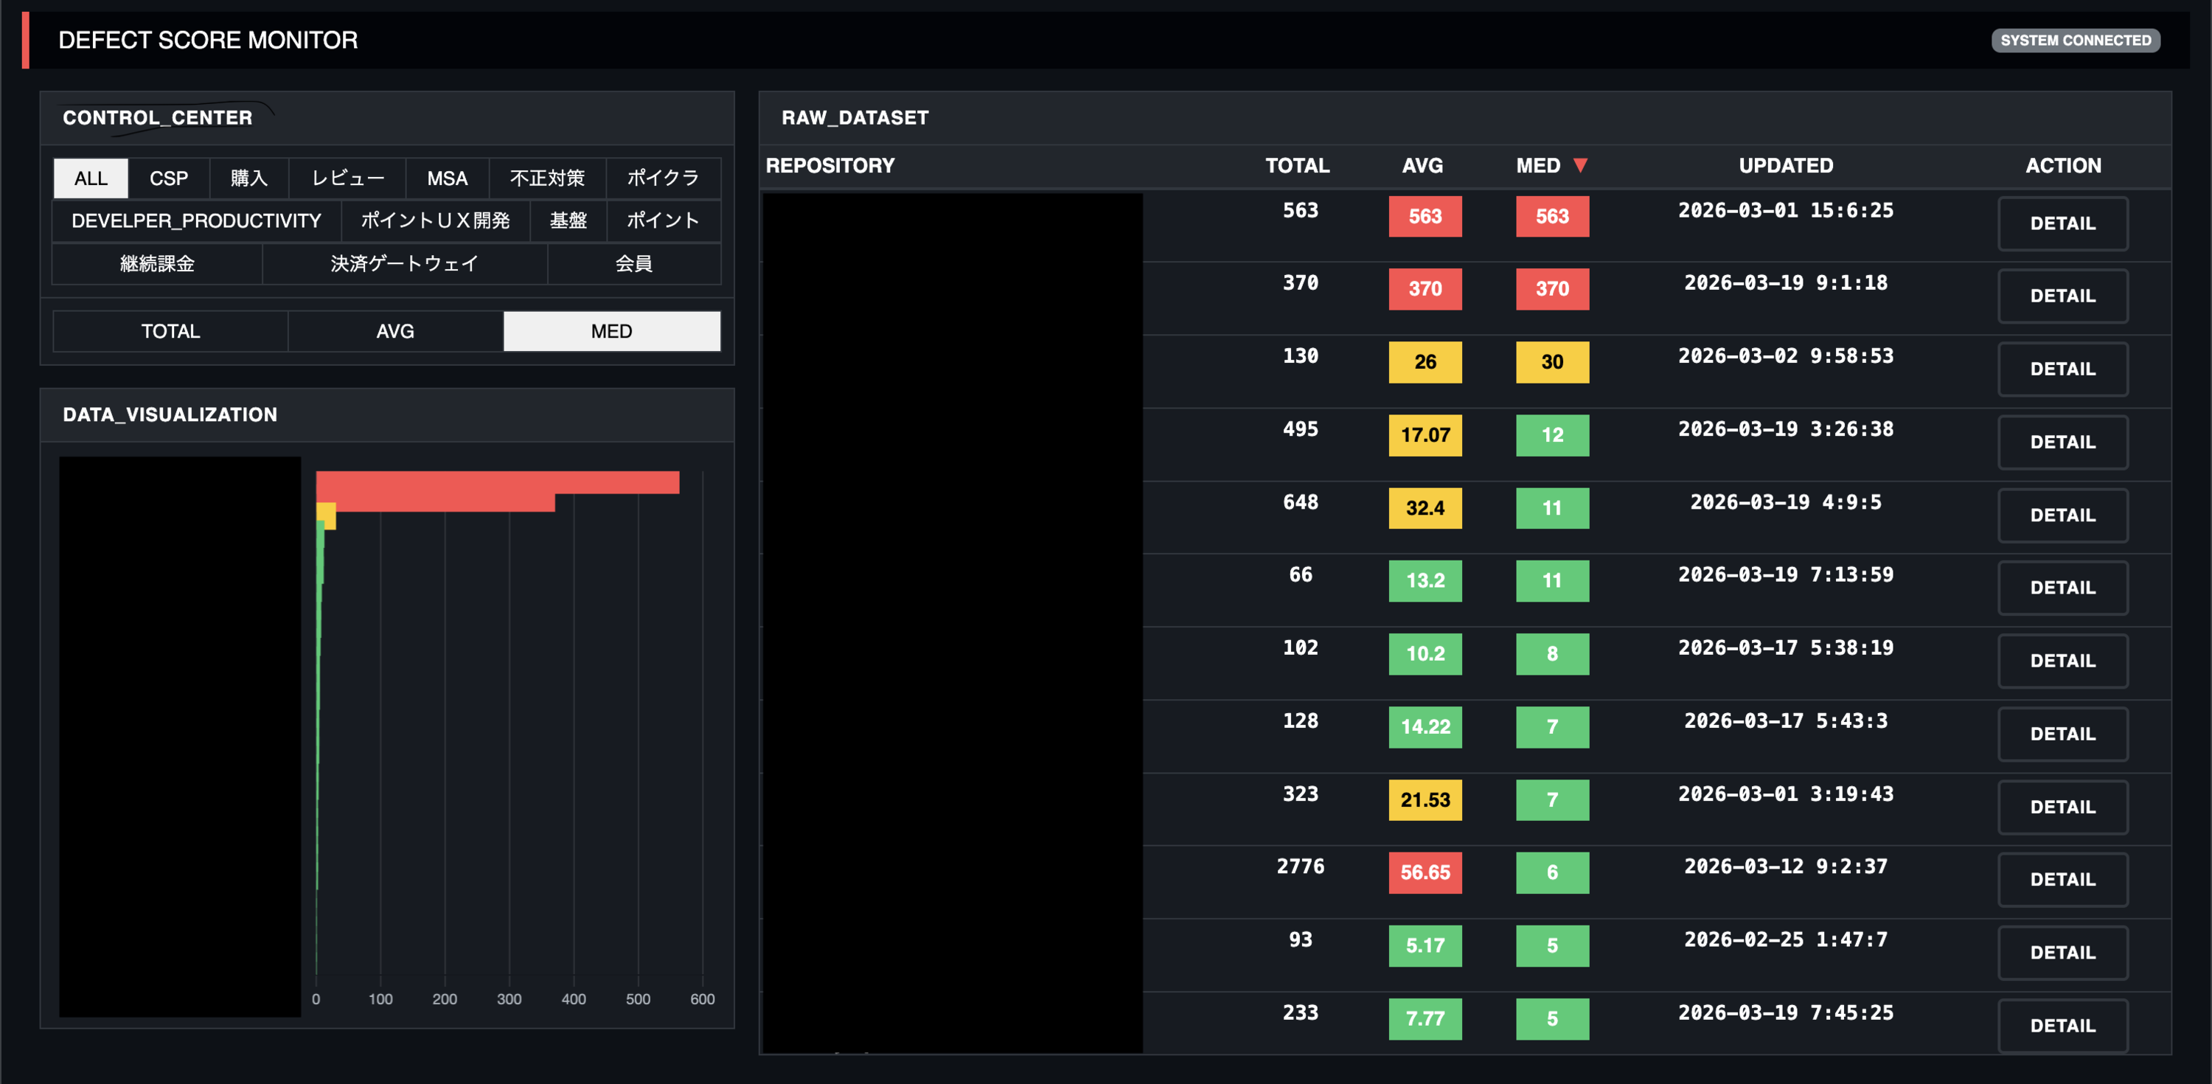Select the ALL category filter
2212x1084 pixels.
pos(90,178)
